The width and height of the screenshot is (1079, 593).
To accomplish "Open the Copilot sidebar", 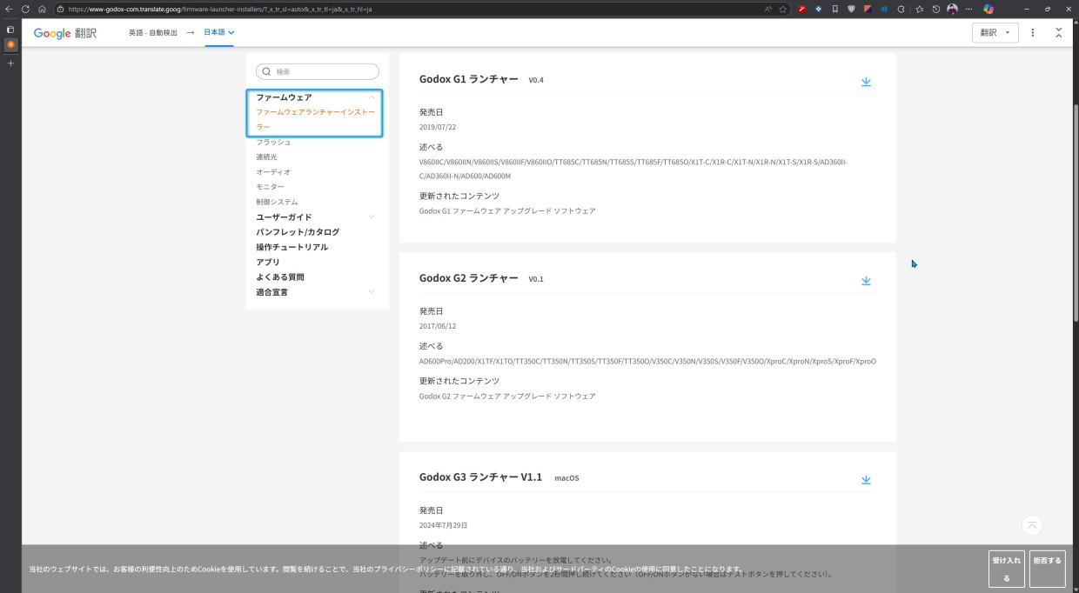I will coord(989,9).
